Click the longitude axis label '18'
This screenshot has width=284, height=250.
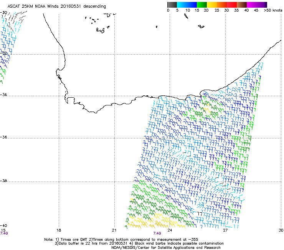(x=59, y=230)
